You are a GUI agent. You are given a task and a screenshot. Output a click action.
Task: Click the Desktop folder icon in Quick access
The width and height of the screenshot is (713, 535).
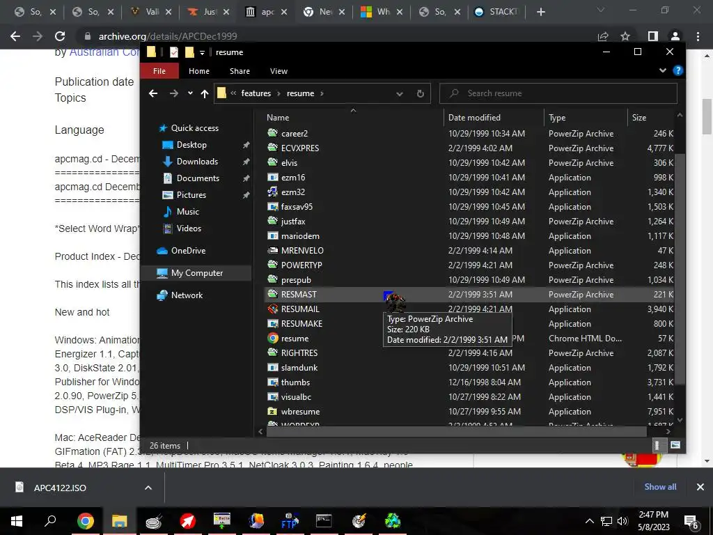[x=167, y=145]
